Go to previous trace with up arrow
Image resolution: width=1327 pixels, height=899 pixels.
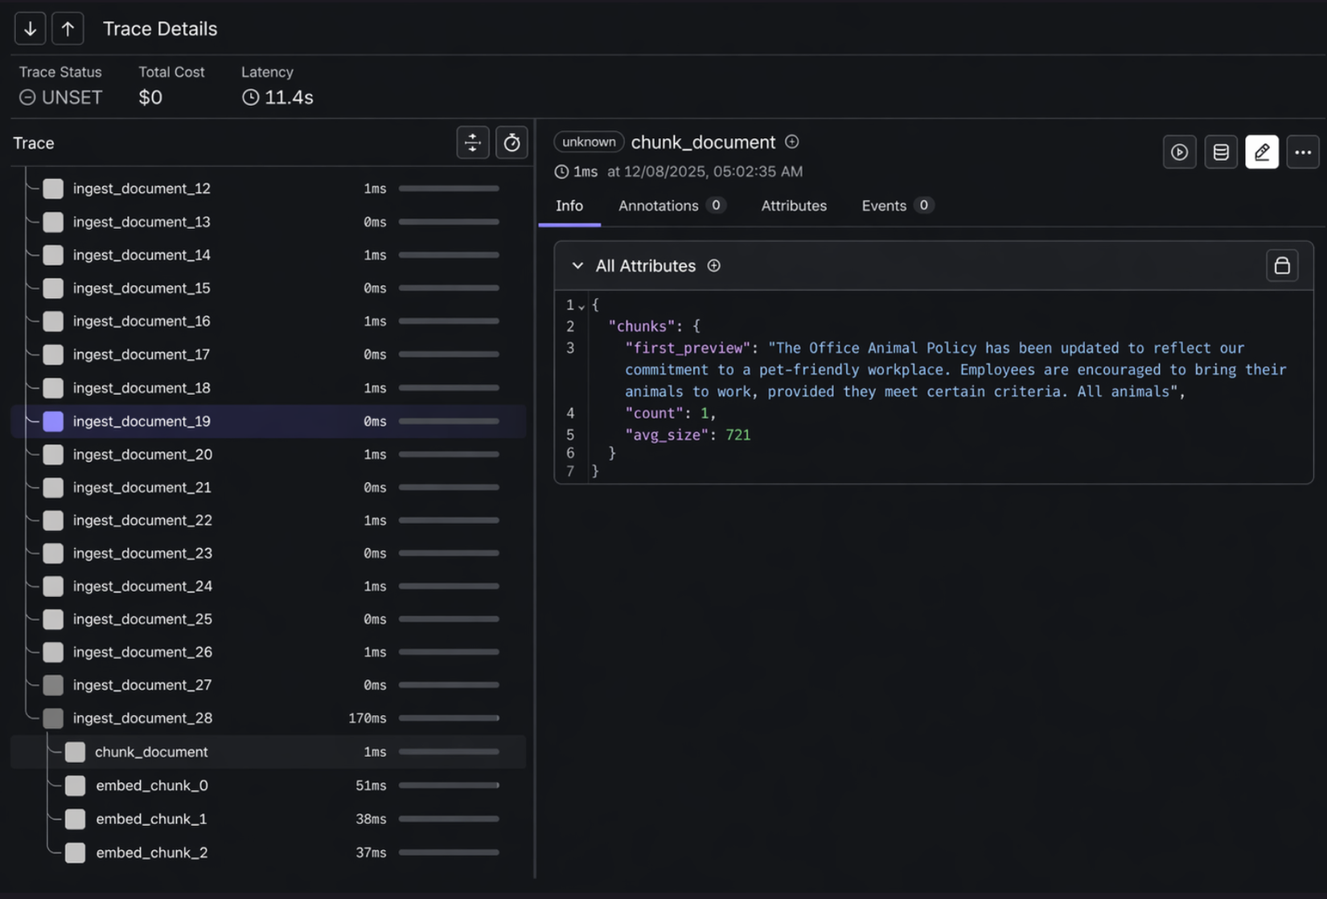click(68, 29)
